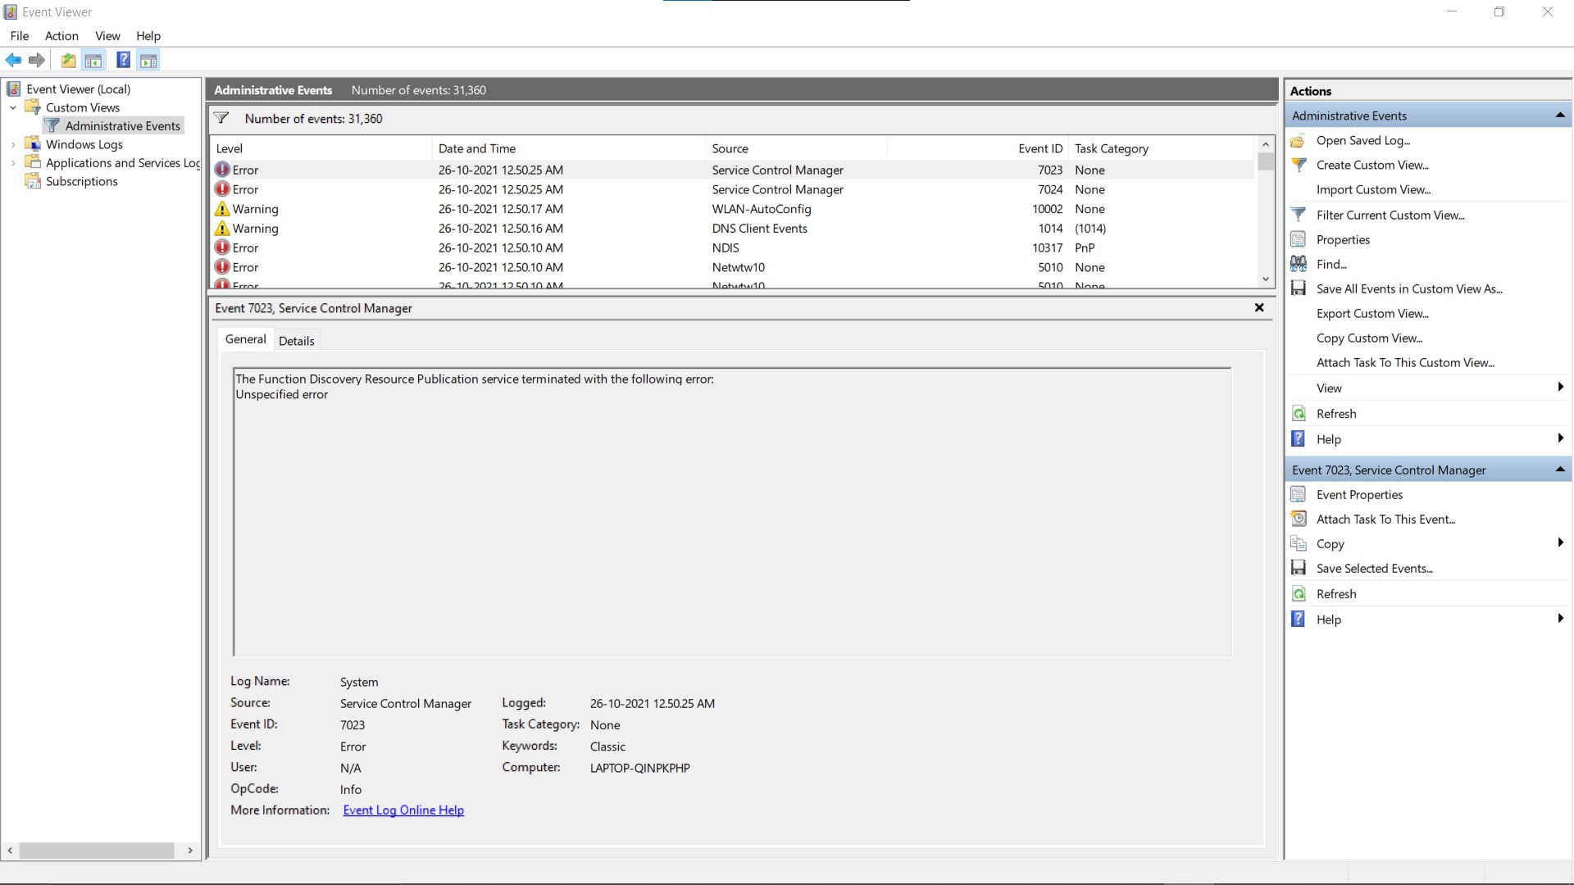Viewport: 1574px width, 885px height.
Task: Click the blue Help toolbar icon
Action: point(123,60)
